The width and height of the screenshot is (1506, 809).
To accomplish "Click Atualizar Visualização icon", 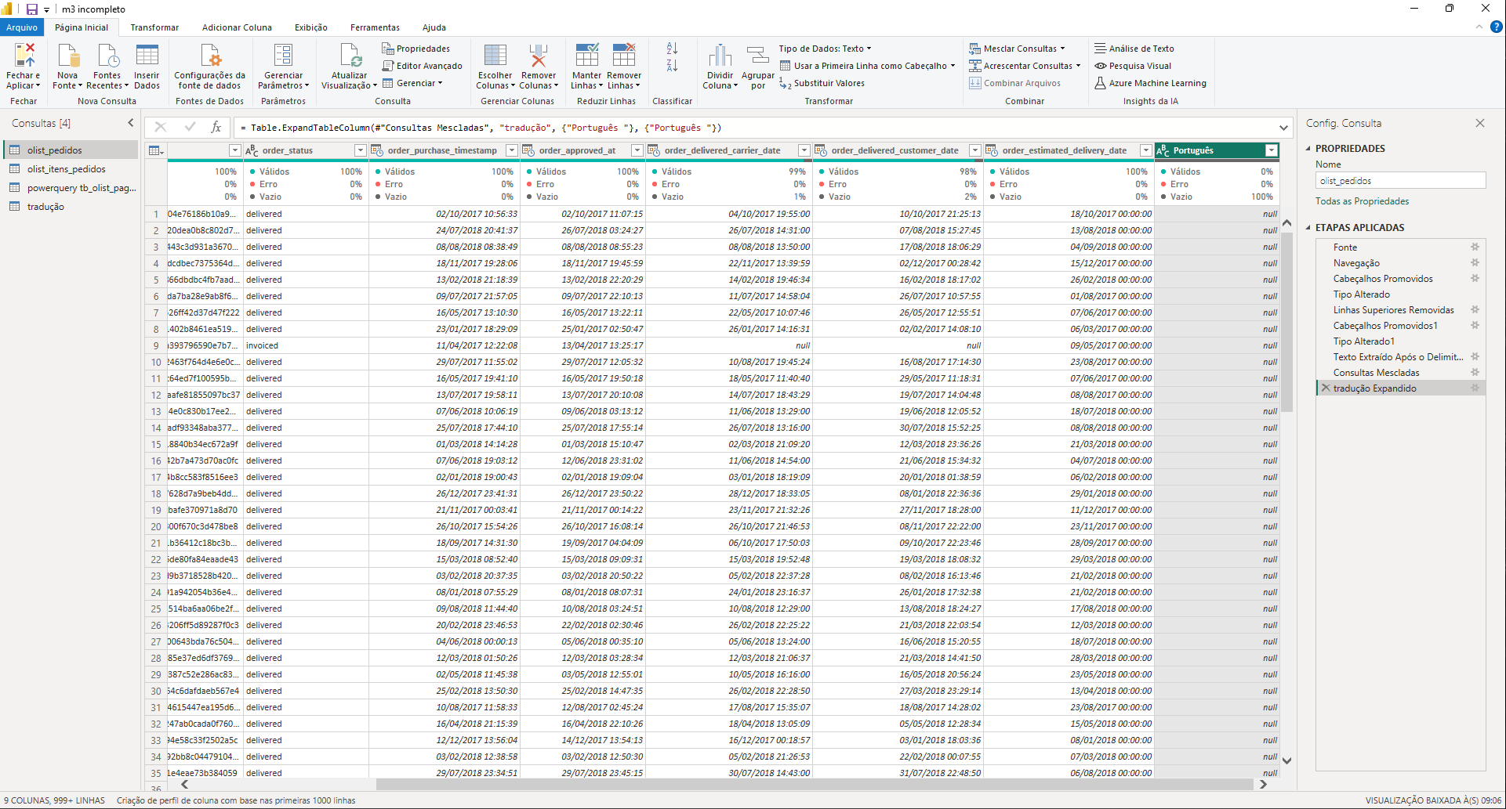I will coord(349,56).
